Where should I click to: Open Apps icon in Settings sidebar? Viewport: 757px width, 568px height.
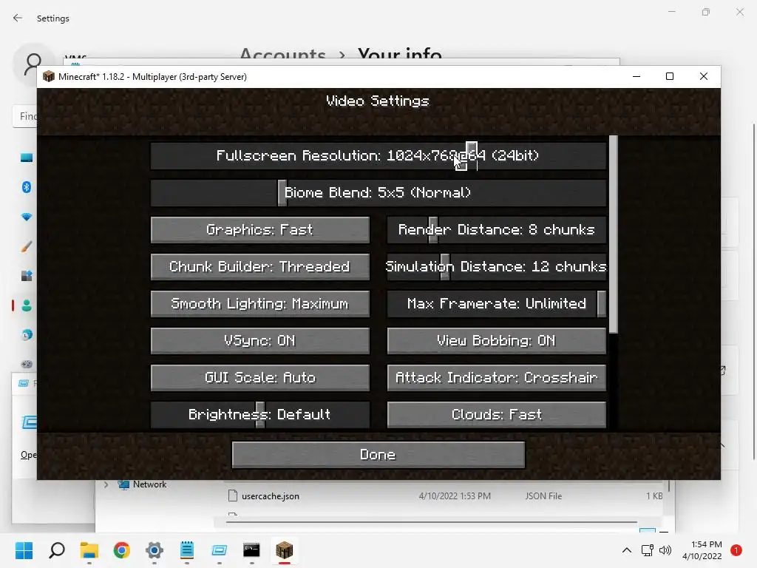click(x=27, y=276)
